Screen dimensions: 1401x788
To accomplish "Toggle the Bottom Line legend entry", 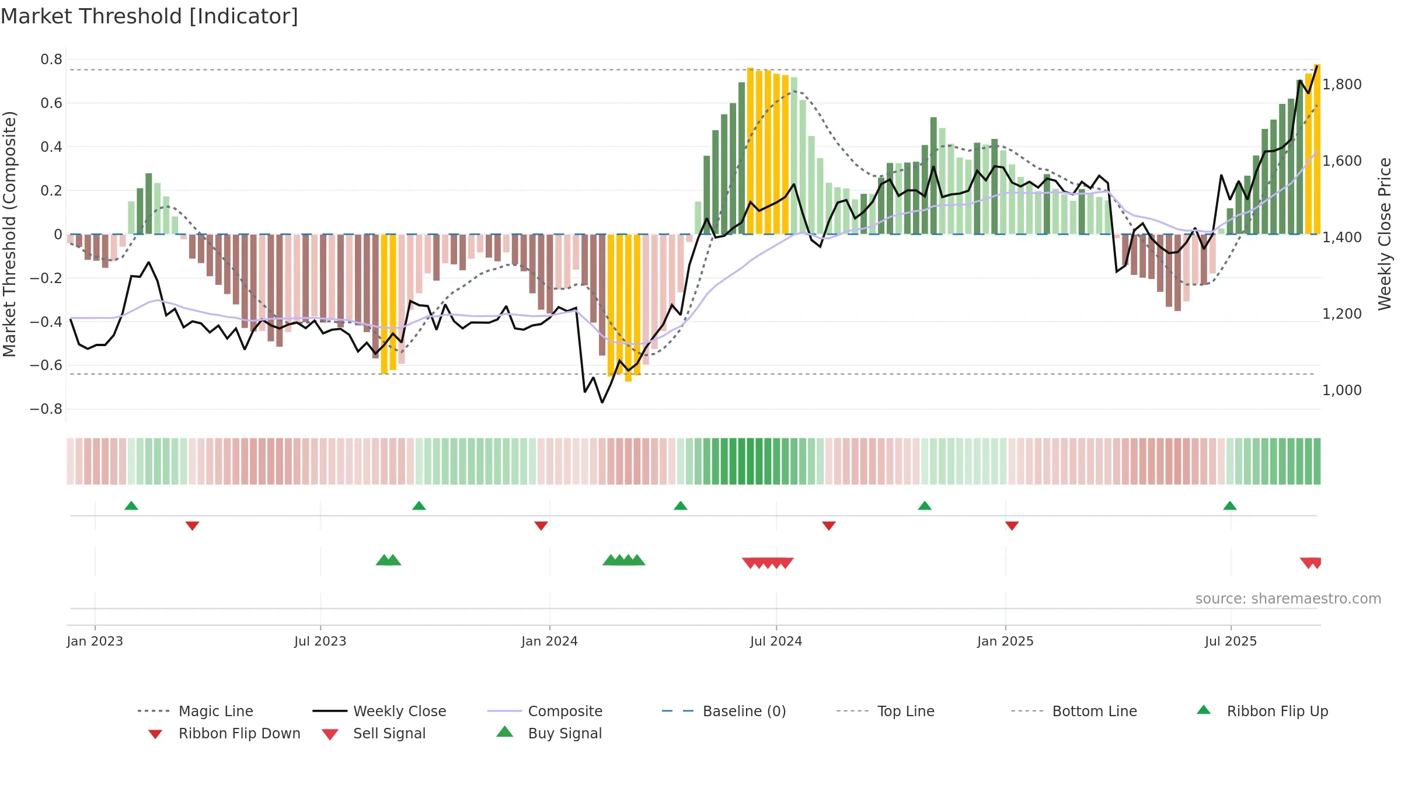I will 1074,711.
